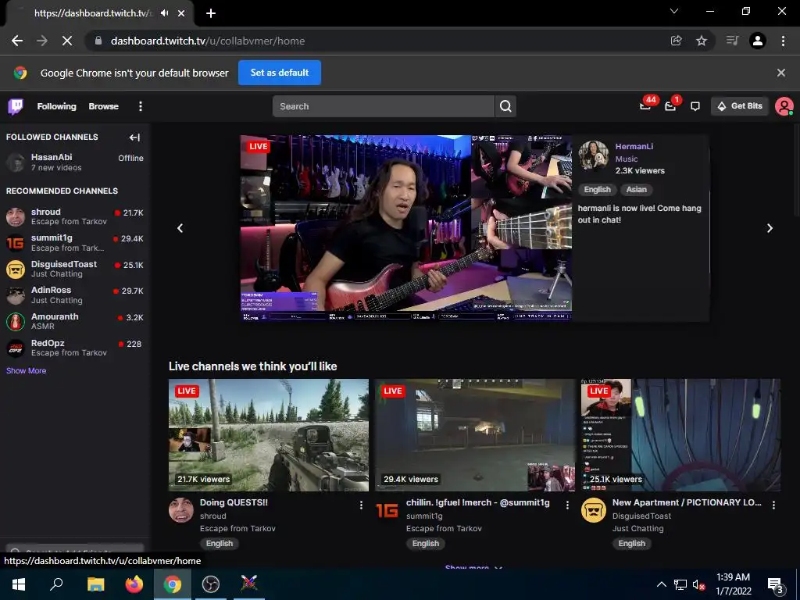Open the media control icon in toolbar
The height and width of the screenshot is (600, 800).
click(732, 41)
